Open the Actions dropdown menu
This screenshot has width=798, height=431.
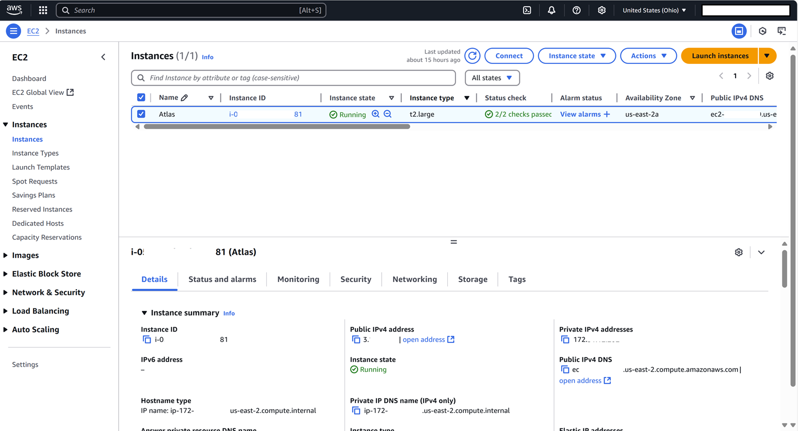[648, 56]
